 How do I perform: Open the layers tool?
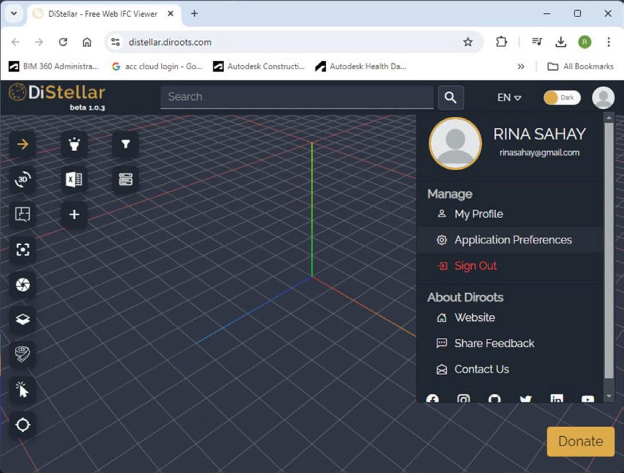point(23,320)
